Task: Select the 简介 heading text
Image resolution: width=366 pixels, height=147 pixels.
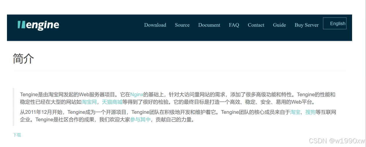Action: point(23,58)
